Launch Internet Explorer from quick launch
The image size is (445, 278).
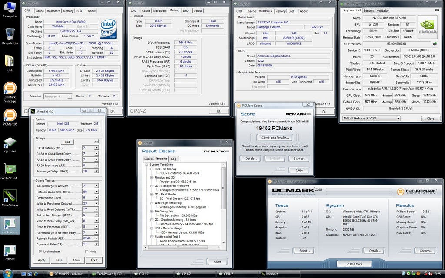36,274
